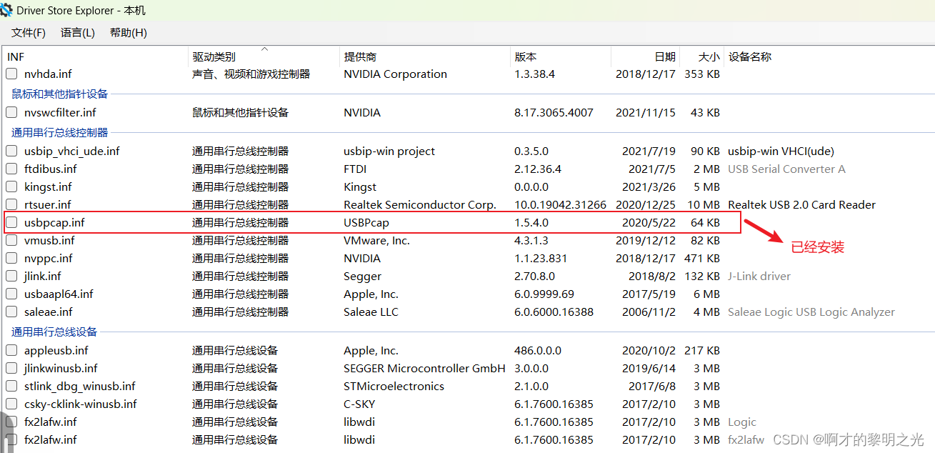Click device name Saleae Logic USB Logic Analyzer
Viewport: 935px width, 453px height.
(811, 312)
